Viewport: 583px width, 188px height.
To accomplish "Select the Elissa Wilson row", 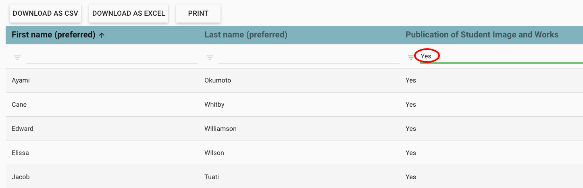I will pyautogui.click(x=294, y=153).
